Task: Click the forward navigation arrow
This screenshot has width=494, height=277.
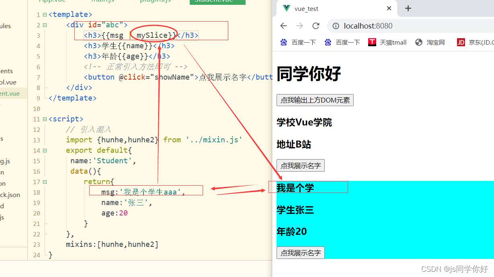Action: 300,26
